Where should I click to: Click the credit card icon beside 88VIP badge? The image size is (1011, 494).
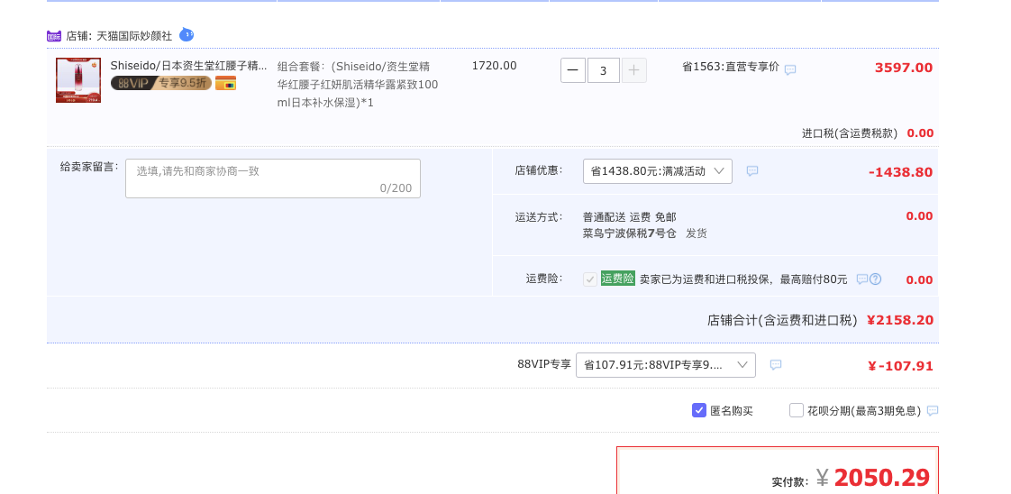(x=225, y=83)
